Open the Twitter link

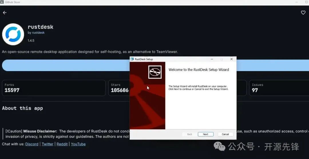pos(47,144)
